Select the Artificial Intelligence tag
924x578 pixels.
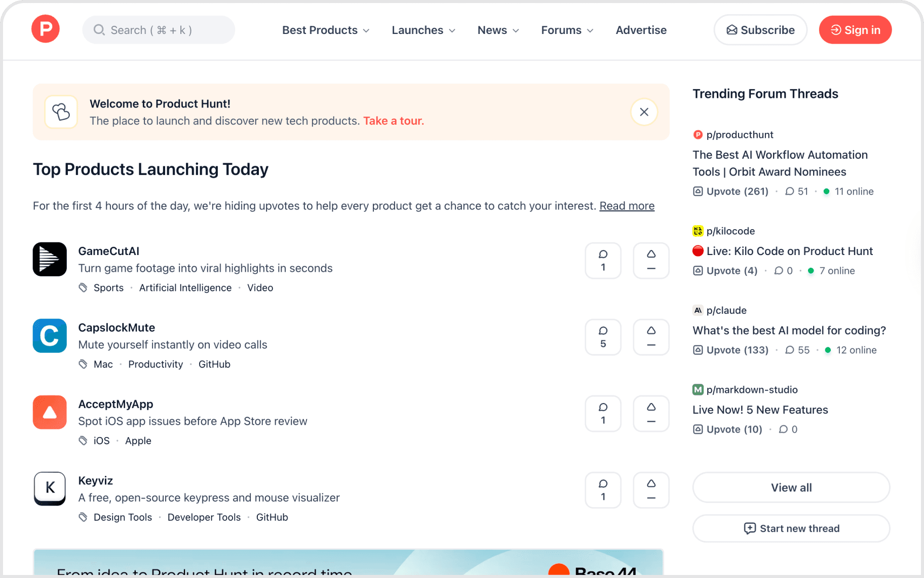[185, 287]
